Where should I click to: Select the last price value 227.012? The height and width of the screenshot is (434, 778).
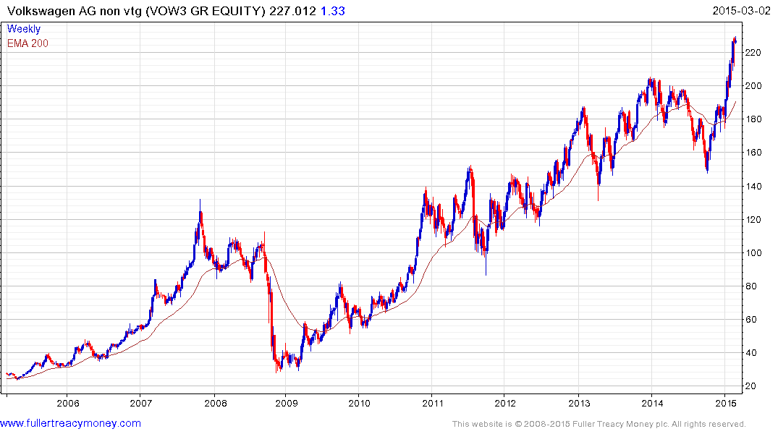coord(292,11)
